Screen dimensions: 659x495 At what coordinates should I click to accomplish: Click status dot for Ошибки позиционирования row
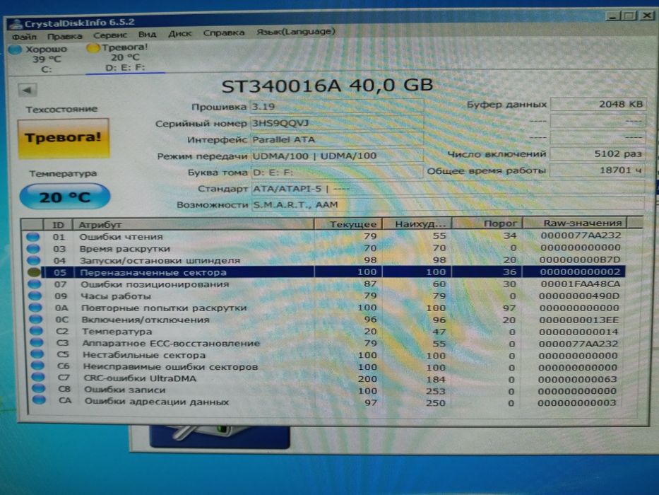[35, 284]
